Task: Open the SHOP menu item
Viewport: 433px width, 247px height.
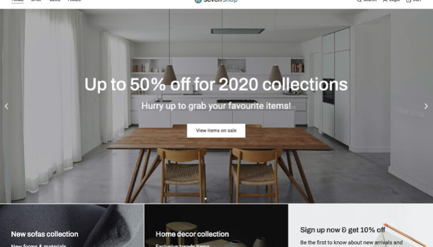Action: pyautogui.click(x=36, y=1)
